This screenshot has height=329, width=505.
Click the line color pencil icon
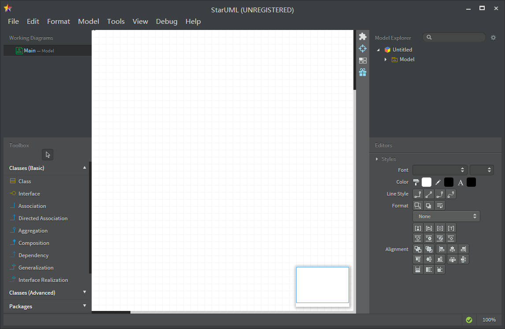click(438, 182)
